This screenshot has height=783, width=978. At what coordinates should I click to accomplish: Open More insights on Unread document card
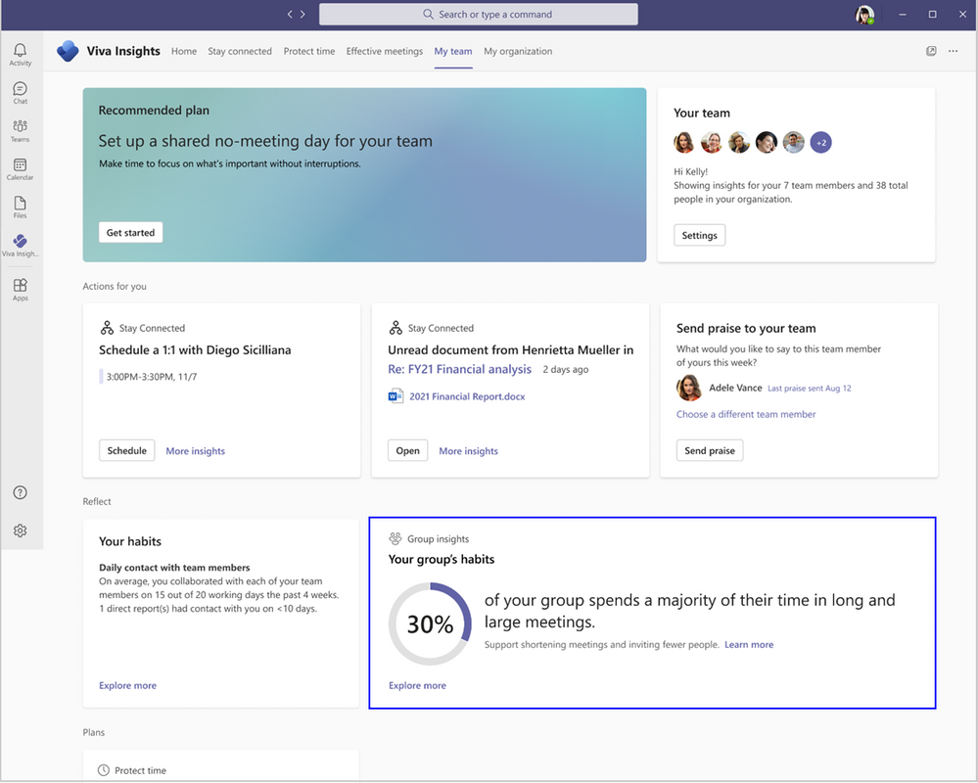[x=468, y=451]
